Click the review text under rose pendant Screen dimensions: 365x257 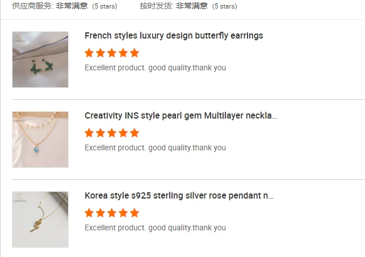coord(155,228)
